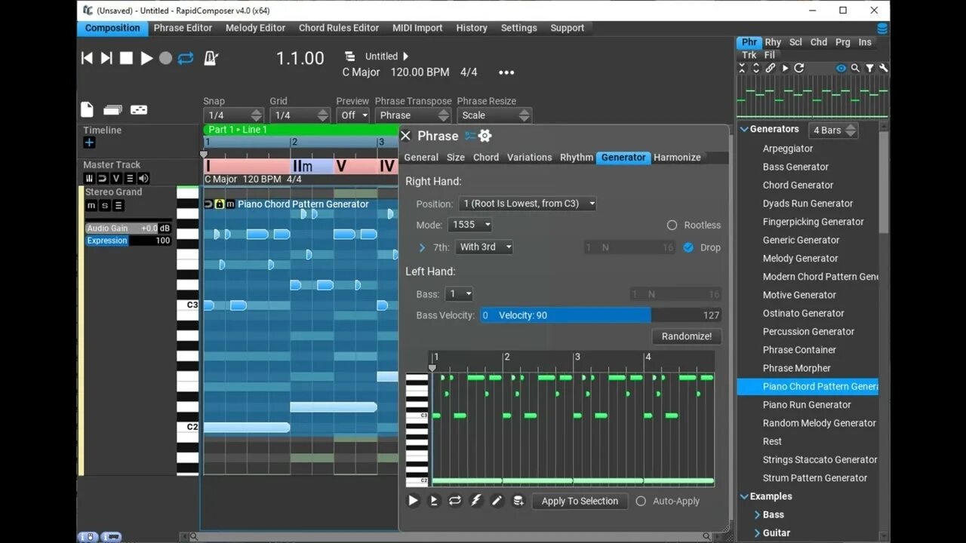Viewport: 966px width, 543px height.
Task: Toggle the loop playback icon in transport
Action: tap(186, 58)
